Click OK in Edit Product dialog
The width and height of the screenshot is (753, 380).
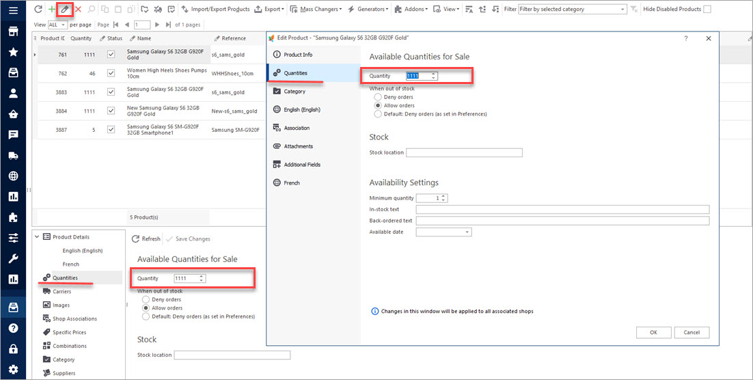tap(654, 332)
